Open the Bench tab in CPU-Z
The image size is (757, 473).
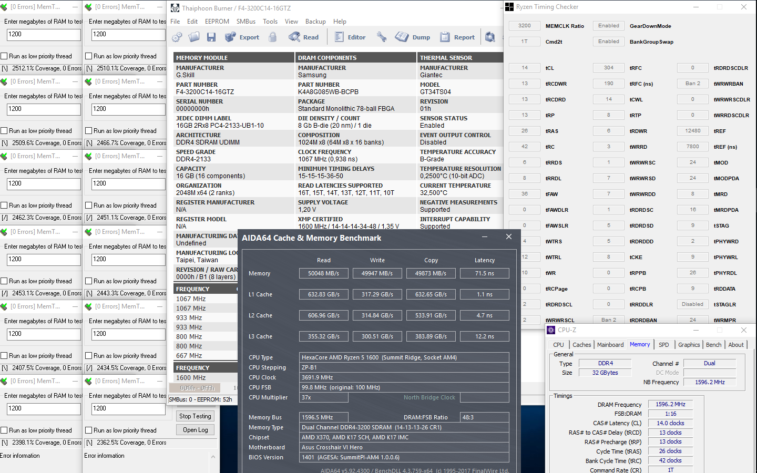[713, 345]
